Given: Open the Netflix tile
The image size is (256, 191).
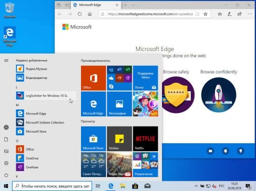Looking at the screenshot, I should click(146, 139).
